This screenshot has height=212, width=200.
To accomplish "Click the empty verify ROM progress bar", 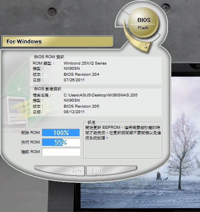I will point(61,152).
